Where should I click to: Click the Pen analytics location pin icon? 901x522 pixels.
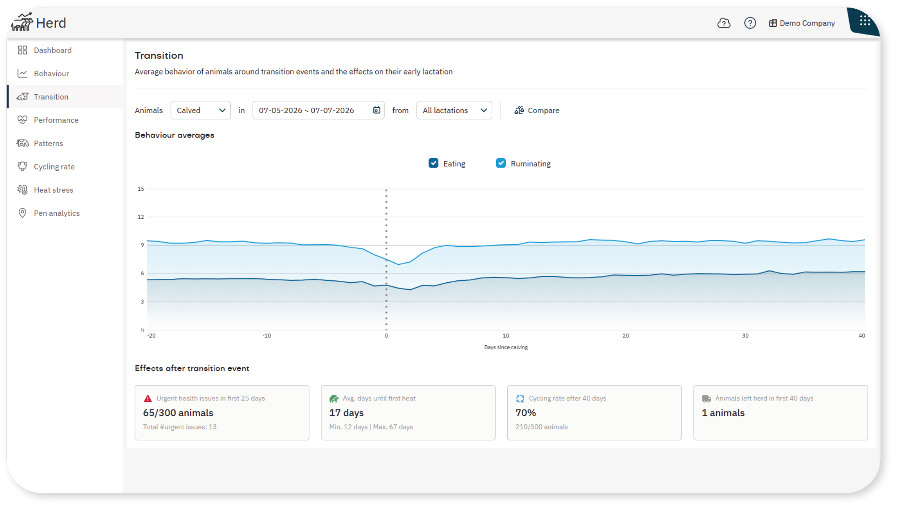point(22,213)
